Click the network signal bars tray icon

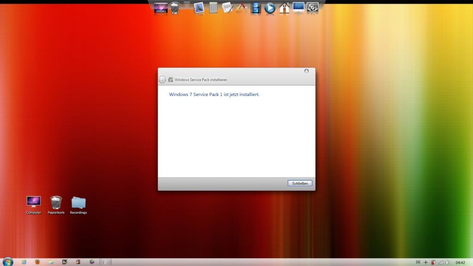(x=441, y=262)
